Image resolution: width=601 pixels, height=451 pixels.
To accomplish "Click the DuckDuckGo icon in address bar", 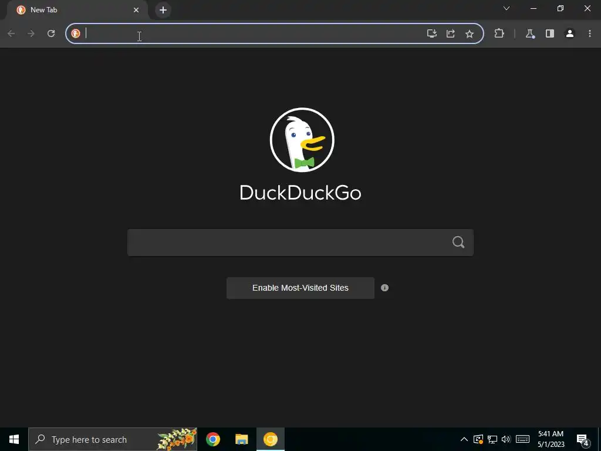I will coord(76,33).
